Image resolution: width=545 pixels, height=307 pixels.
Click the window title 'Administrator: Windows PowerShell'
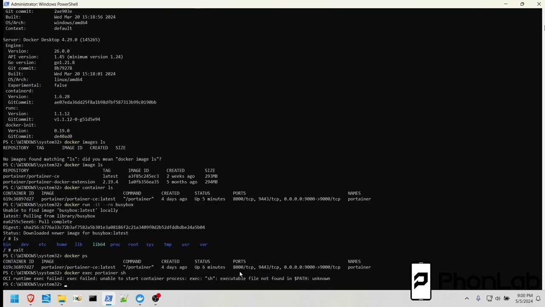pos(44,4)
